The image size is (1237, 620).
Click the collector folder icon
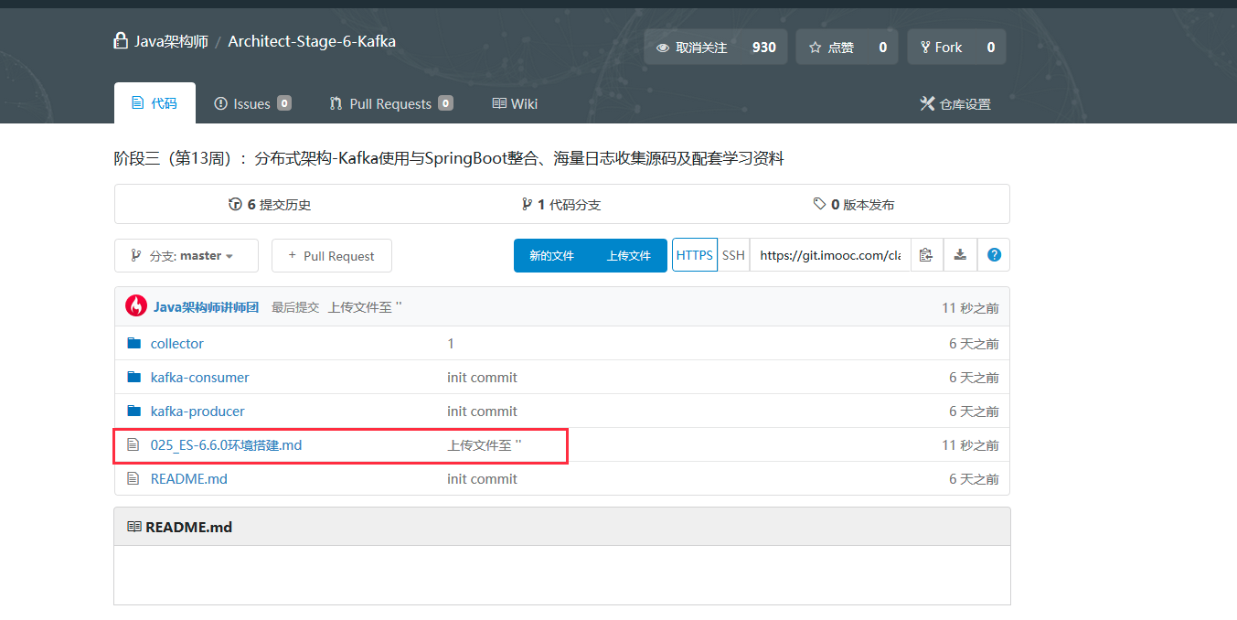tap(134, 344)
